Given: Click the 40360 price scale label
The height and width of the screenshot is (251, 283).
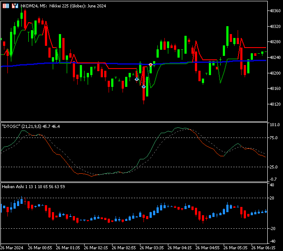Looking at the screenshot, I should [x=275, y=11].
